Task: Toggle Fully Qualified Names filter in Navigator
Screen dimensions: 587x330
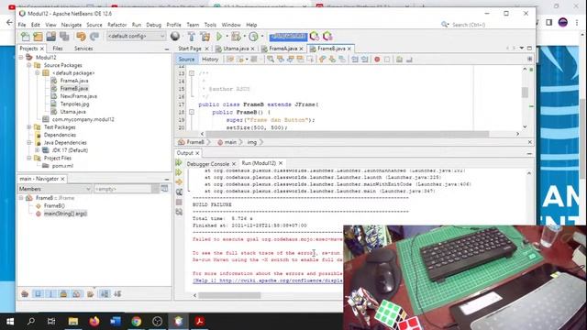Action: coord(90,294)
